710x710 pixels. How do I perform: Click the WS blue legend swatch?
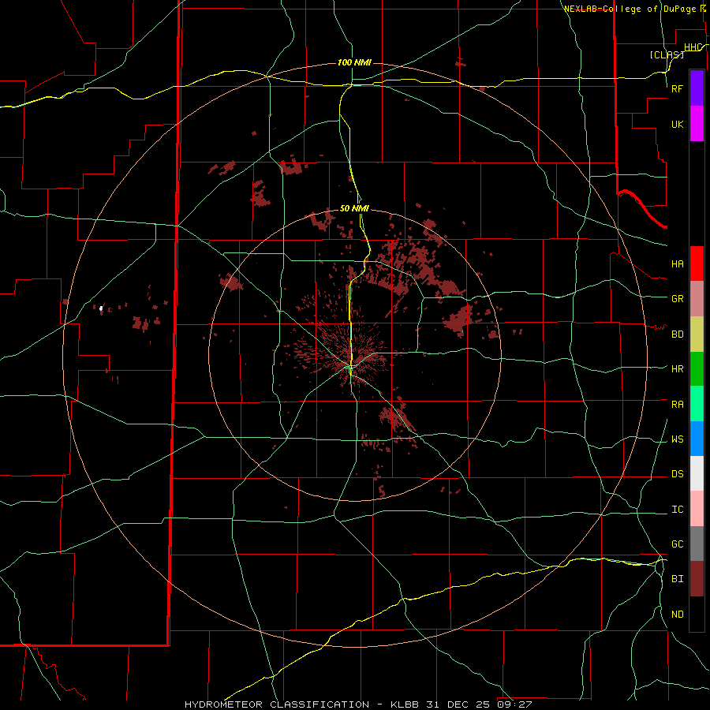click(x=697, y=439)
